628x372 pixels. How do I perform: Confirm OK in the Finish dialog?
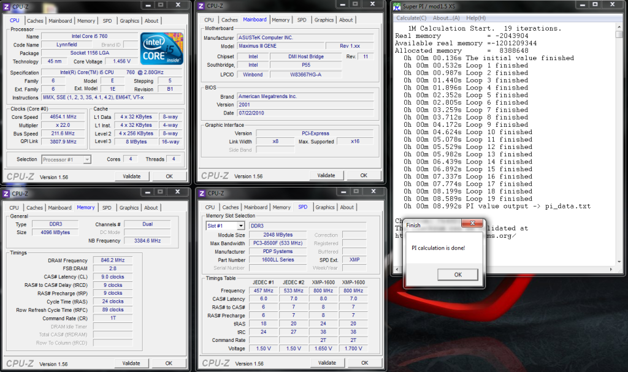457,275
